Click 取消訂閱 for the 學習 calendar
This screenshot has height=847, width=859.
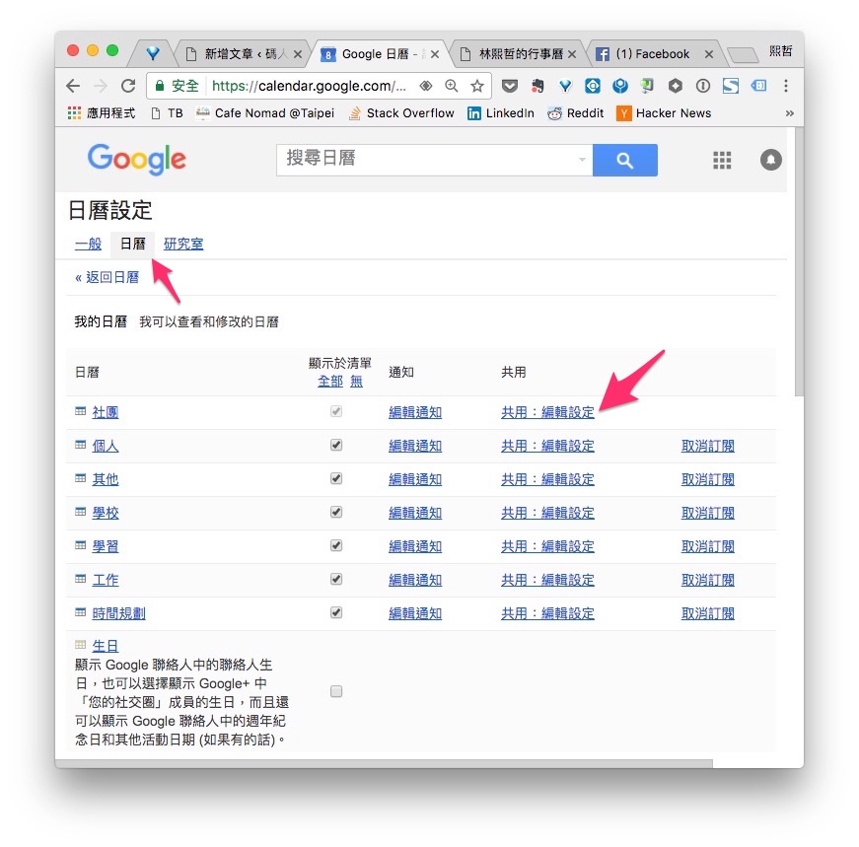(x=708, y=546)
